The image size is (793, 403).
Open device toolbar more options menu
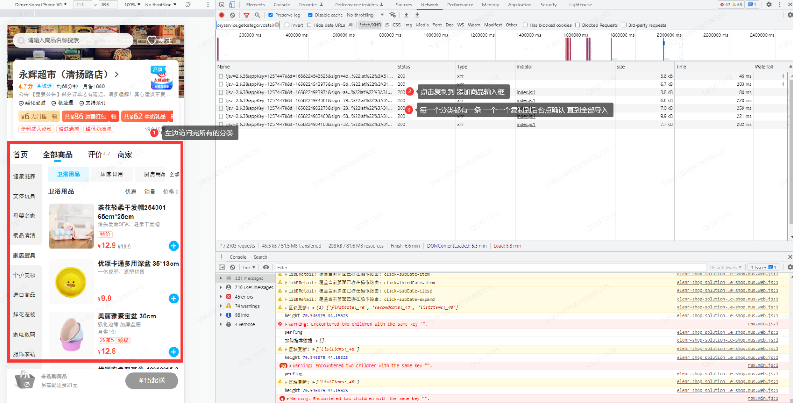pos(208,5)
